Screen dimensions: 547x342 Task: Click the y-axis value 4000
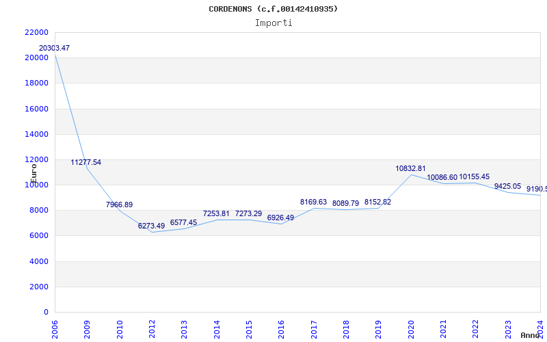click(38, 261)
